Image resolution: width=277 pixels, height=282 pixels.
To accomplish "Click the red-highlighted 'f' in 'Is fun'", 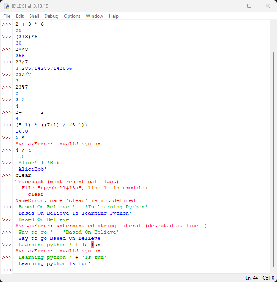I will pyautogui.click(x=93, y=245).
